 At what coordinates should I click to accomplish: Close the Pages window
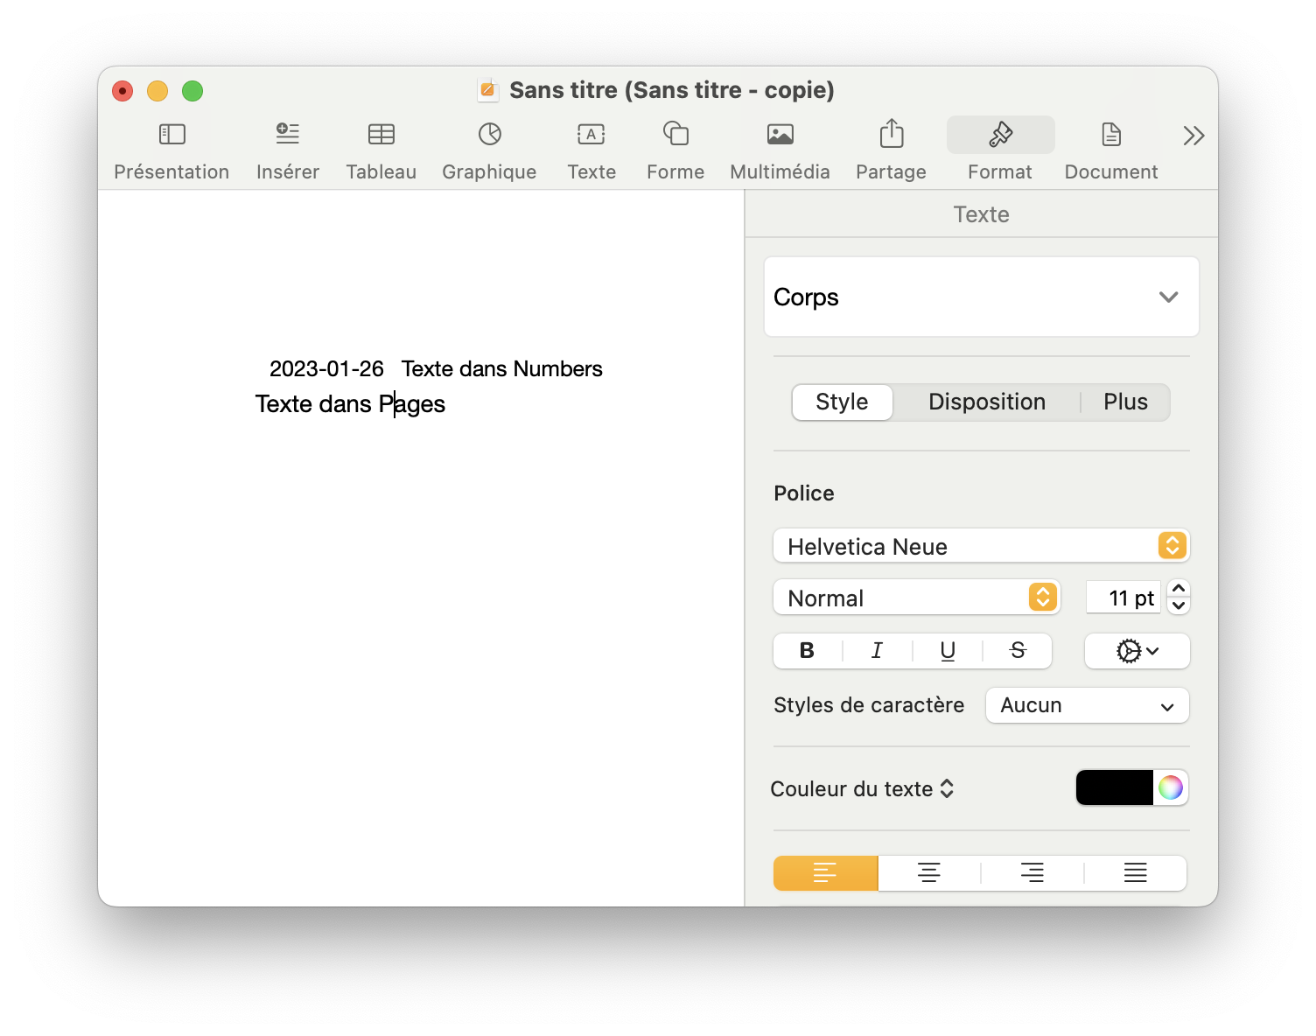pyautogui.click(x=122, y=91)
